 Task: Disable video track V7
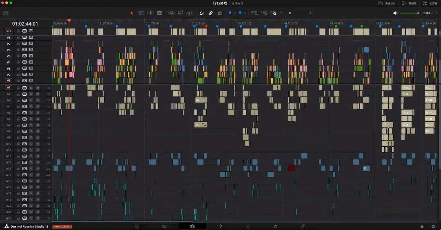pos(31,44)
